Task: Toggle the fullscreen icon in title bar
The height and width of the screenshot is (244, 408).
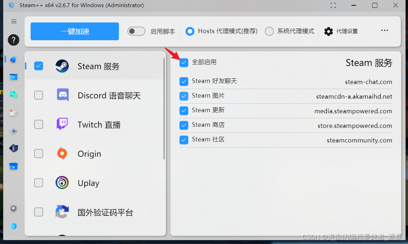Action: pyautogui.click(x=333, y=5)
